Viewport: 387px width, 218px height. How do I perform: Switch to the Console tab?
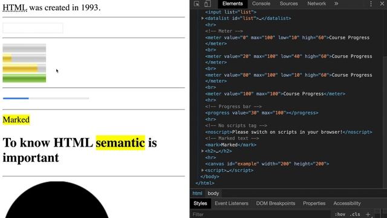coord(261,4)
